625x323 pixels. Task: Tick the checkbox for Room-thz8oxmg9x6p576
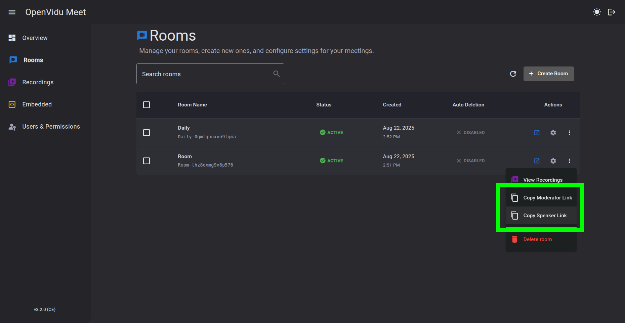click(147, 161)
